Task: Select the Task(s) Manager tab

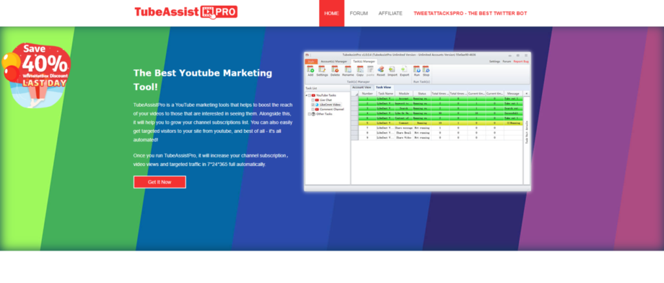Action: coord(364,62)
